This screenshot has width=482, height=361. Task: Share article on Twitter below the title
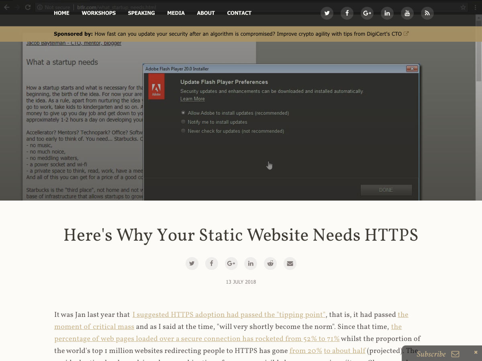(192, 264)
